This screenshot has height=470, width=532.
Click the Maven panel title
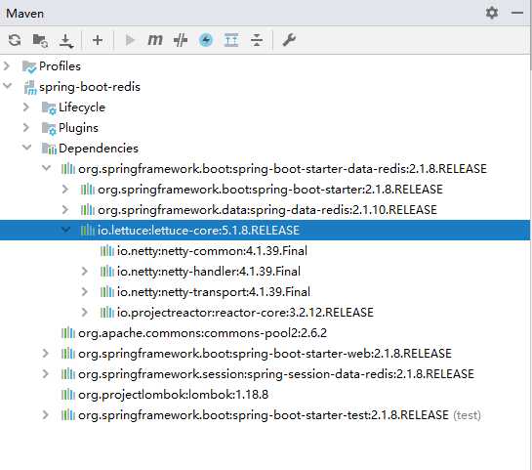[x=24, y=14]
